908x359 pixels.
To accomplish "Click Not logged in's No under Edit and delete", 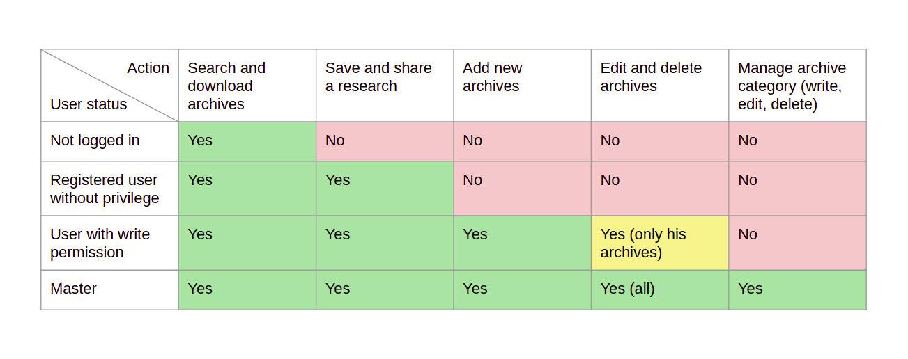I will coord(660,142).
